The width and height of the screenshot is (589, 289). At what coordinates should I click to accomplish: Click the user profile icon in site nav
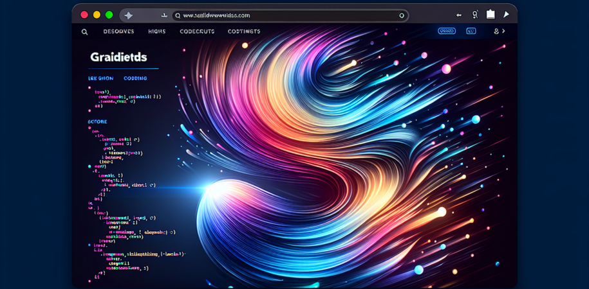(496, 31)
